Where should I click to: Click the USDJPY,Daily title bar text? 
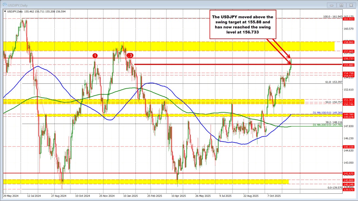[x=18, y=5]
